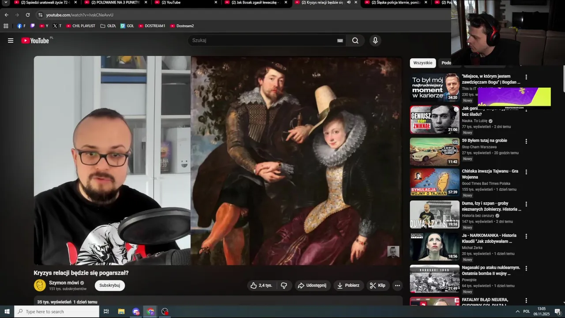
Task: Open the on-screen keyboard icon in search
Action: (340, 41)
